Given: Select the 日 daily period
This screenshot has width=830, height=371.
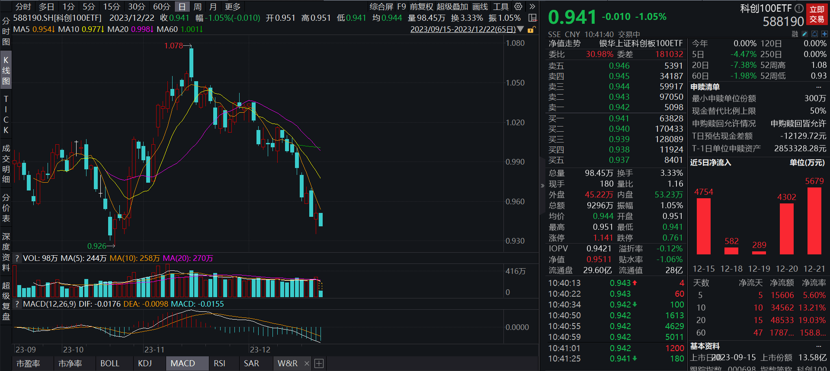Looking at the screenshot, I should point(182,6).
